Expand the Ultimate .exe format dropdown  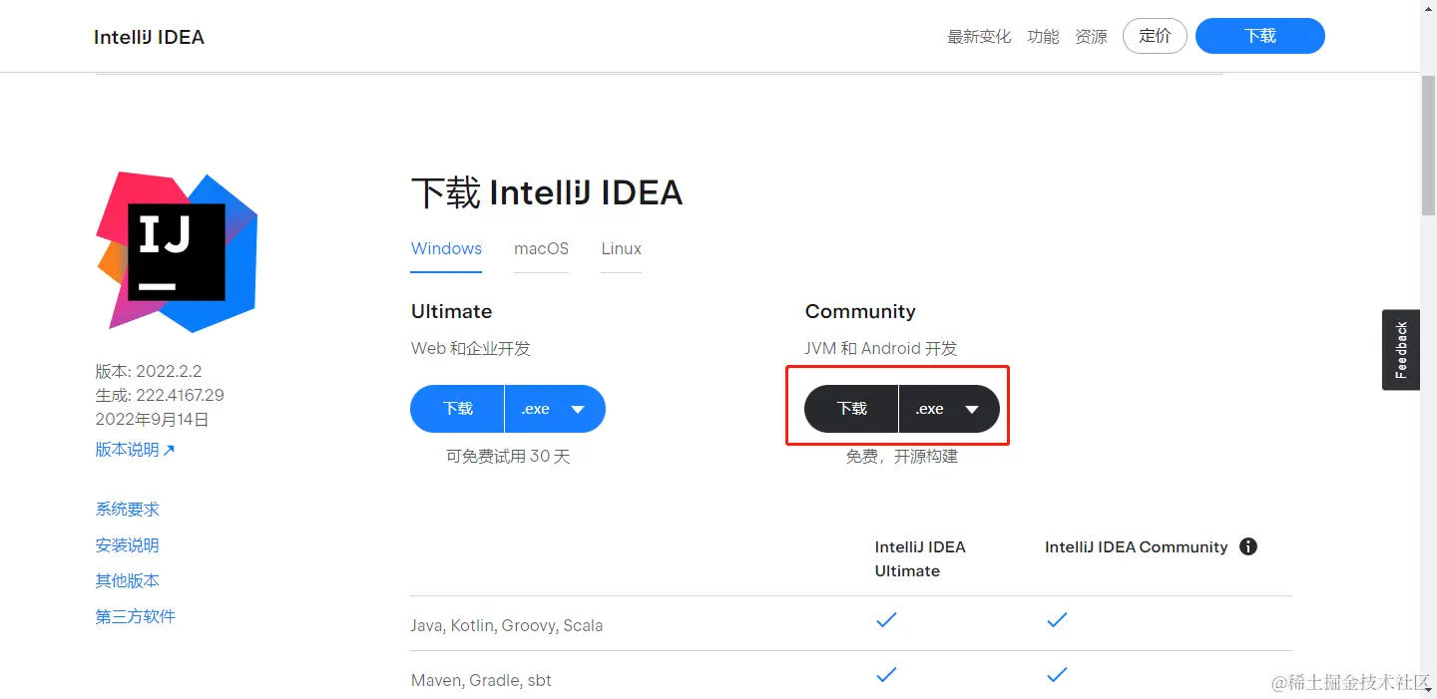tap(556, 409)
